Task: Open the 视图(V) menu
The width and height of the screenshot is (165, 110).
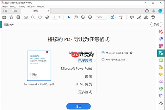Action: click(x=22, y=7)
